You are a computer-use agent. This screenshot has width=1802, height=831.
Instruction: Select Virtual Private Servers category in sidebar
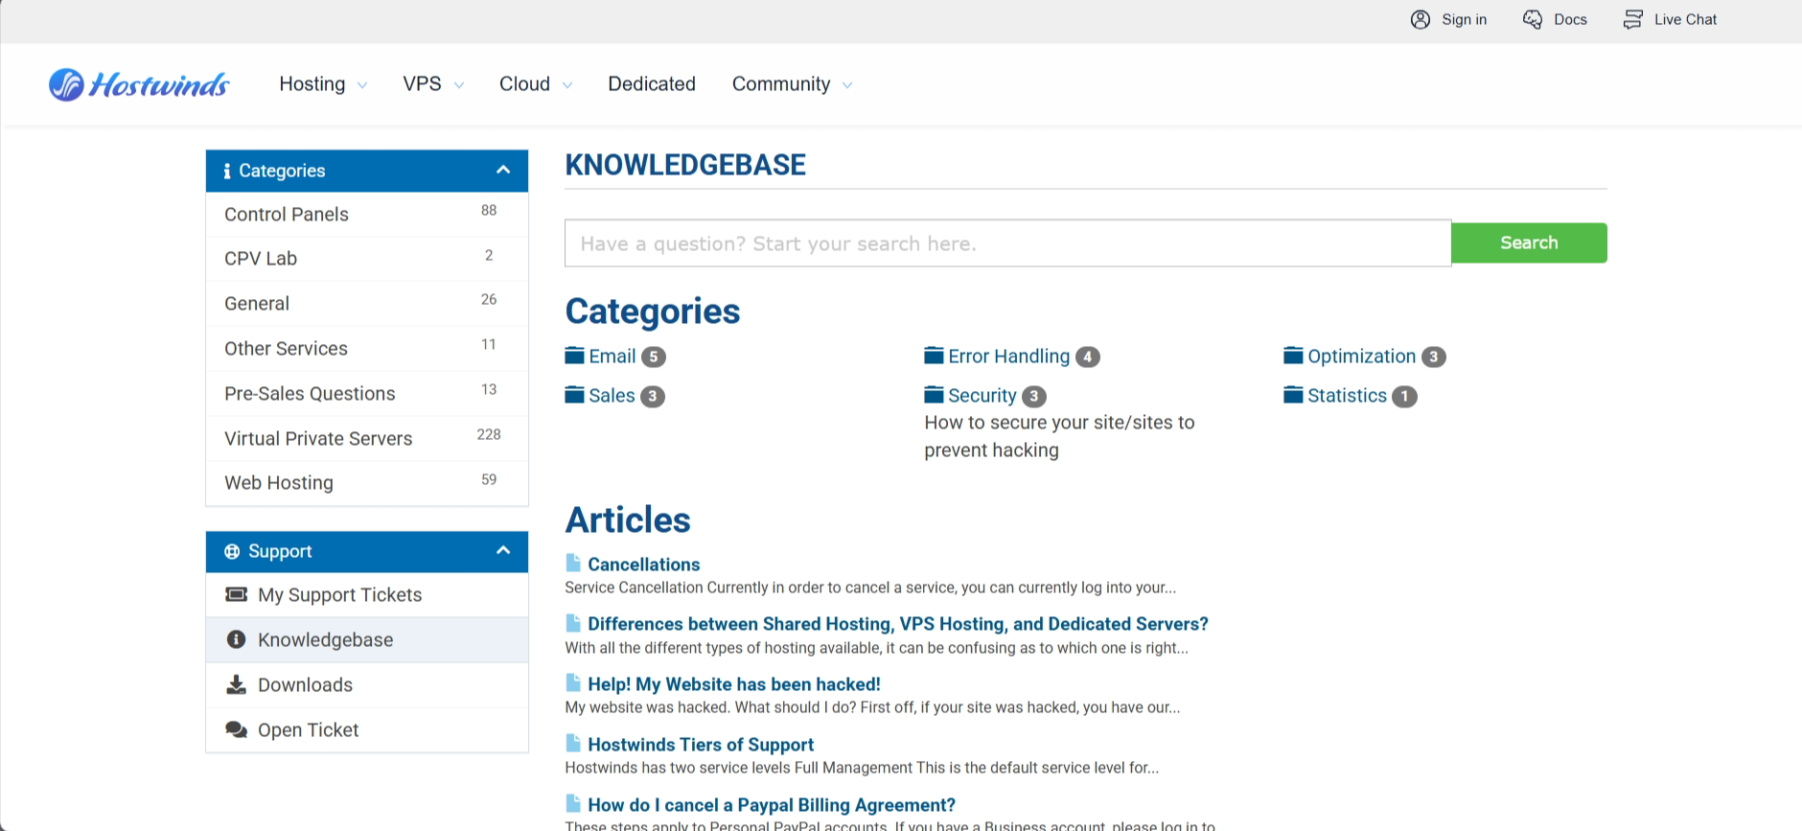point(367,438)
